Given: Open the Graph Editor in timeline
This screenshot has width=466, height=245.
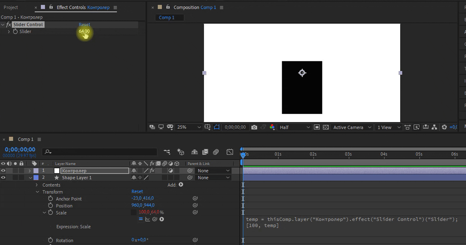Looking at the screenshot, I should [x=230, y=152].
